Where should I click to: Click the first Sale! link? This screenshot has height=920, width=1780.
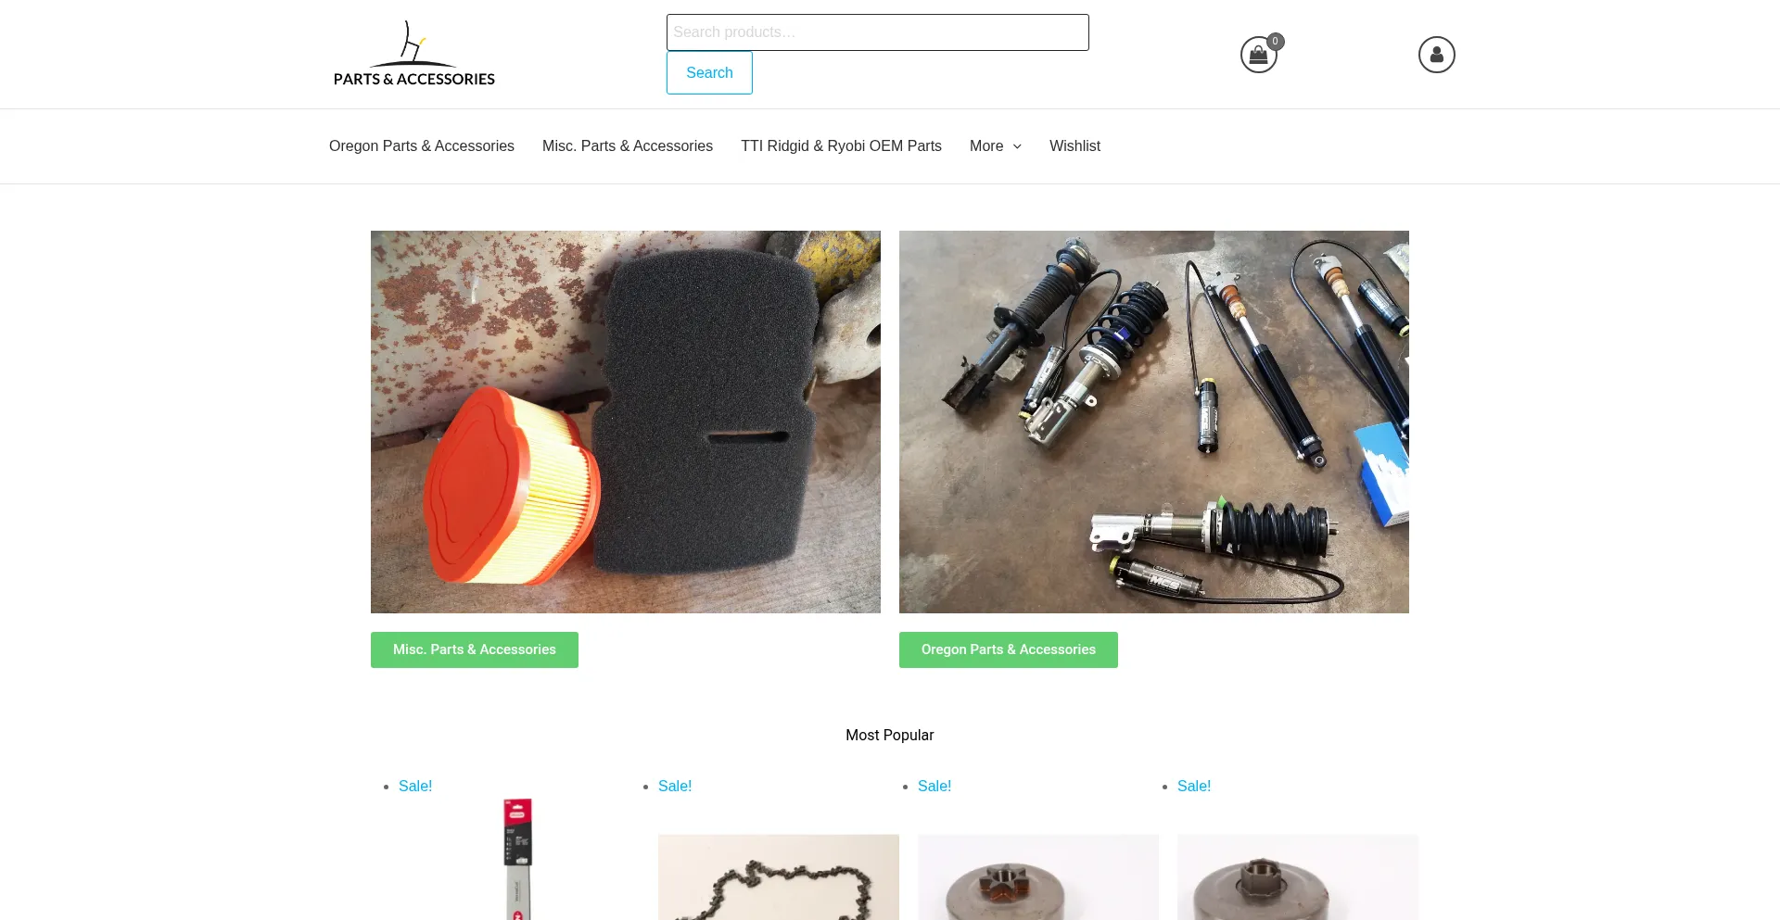pos(415,786)
